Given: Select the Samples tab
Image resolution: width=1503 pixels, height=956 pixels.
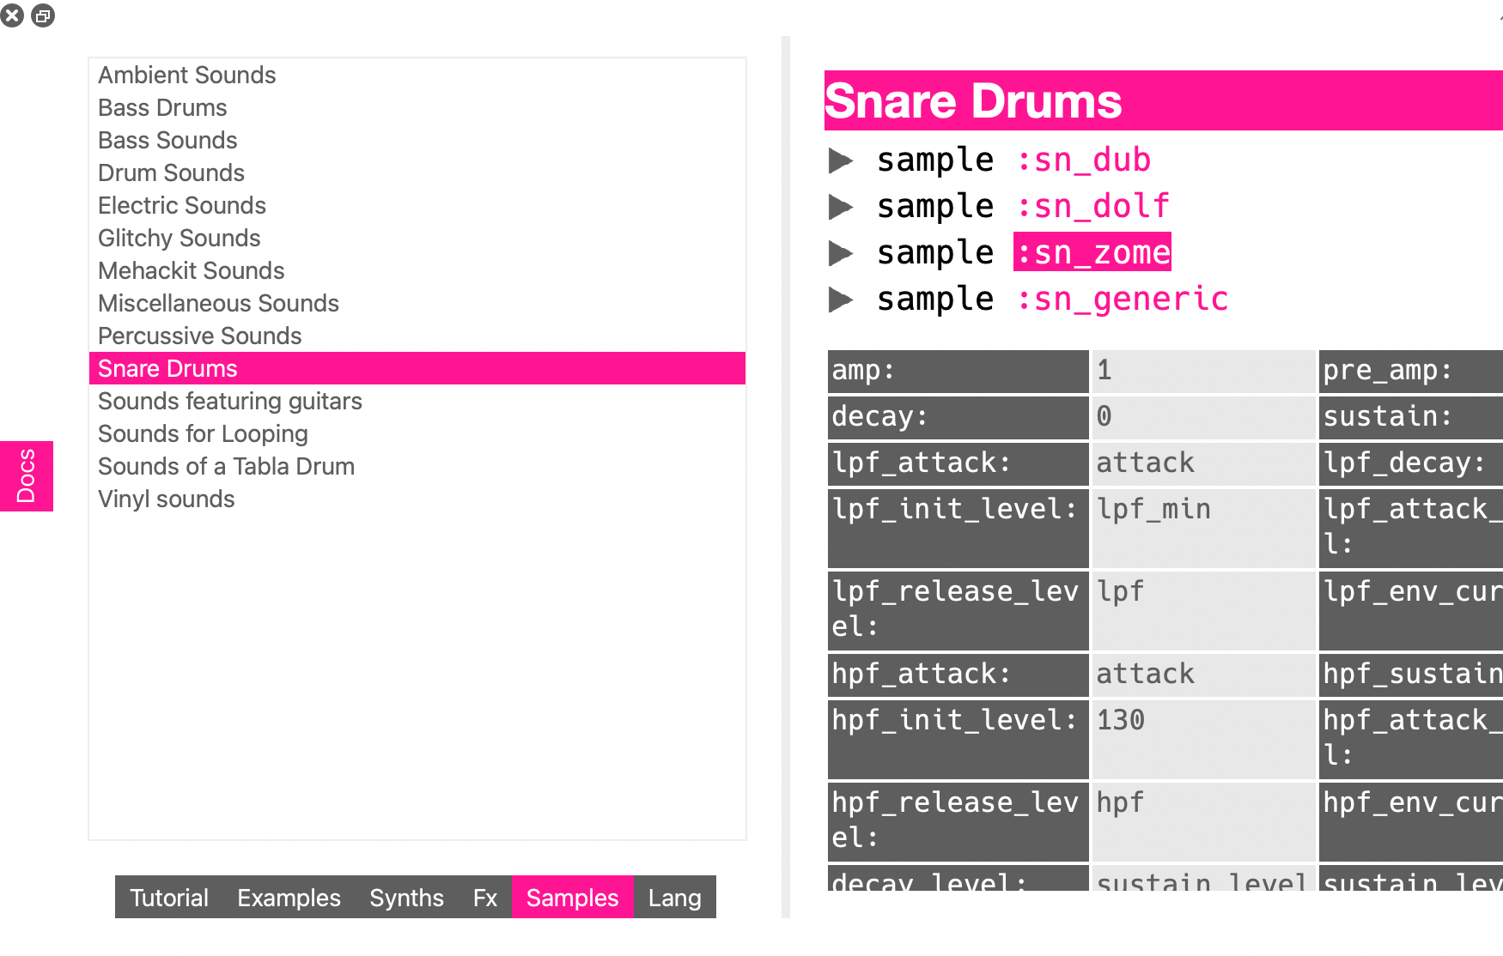Looking at the screenshot, I should (572, 898).
